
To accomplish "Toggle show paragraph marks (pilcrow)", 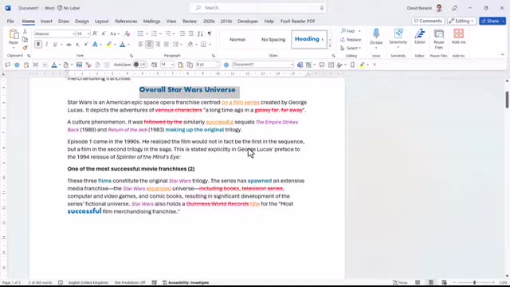I will (x=210, y=33).
